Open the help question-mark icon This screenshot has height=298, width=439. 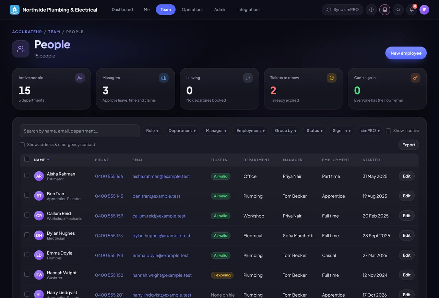[x=371, y=10]
